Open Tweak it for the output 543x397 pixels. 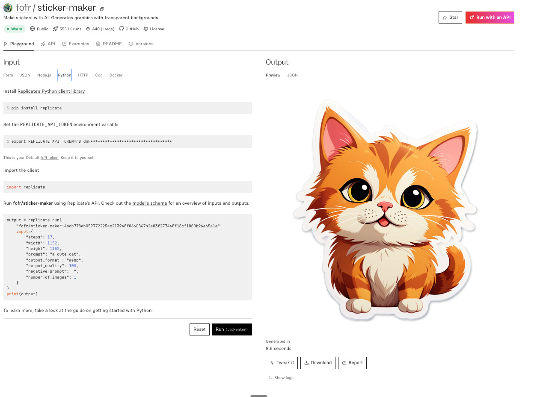tap(282, 363)
